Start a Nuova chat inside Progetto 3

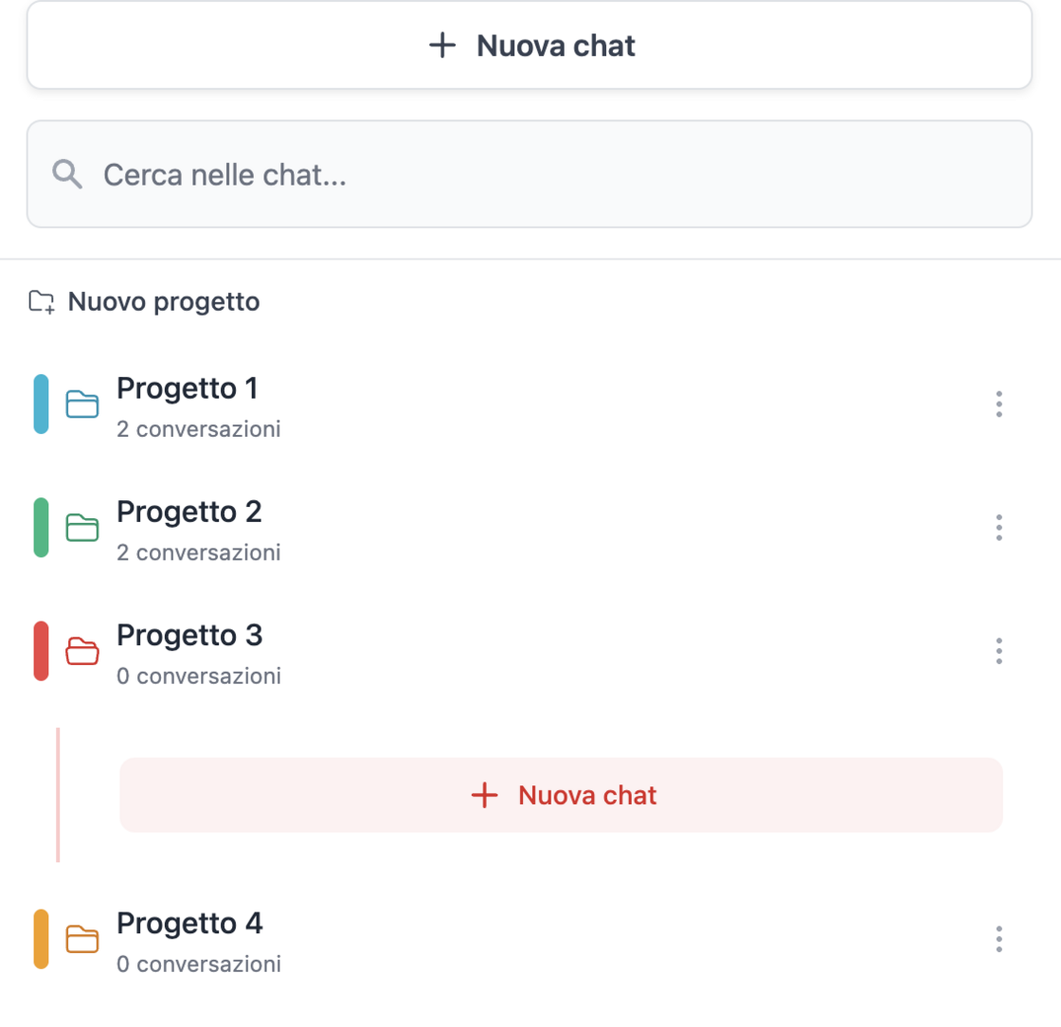(561, 796)
